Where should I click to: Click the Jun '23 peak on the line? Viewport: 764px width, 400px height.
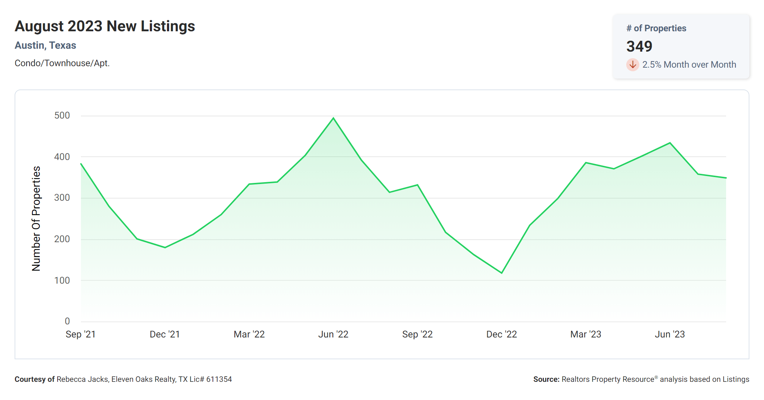[x=670, y=143]
